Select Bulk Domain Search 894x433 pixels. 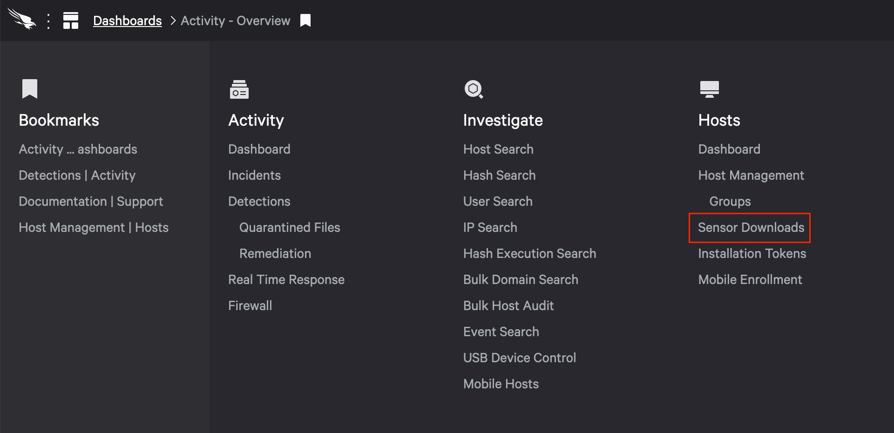[x=520, y=280]
